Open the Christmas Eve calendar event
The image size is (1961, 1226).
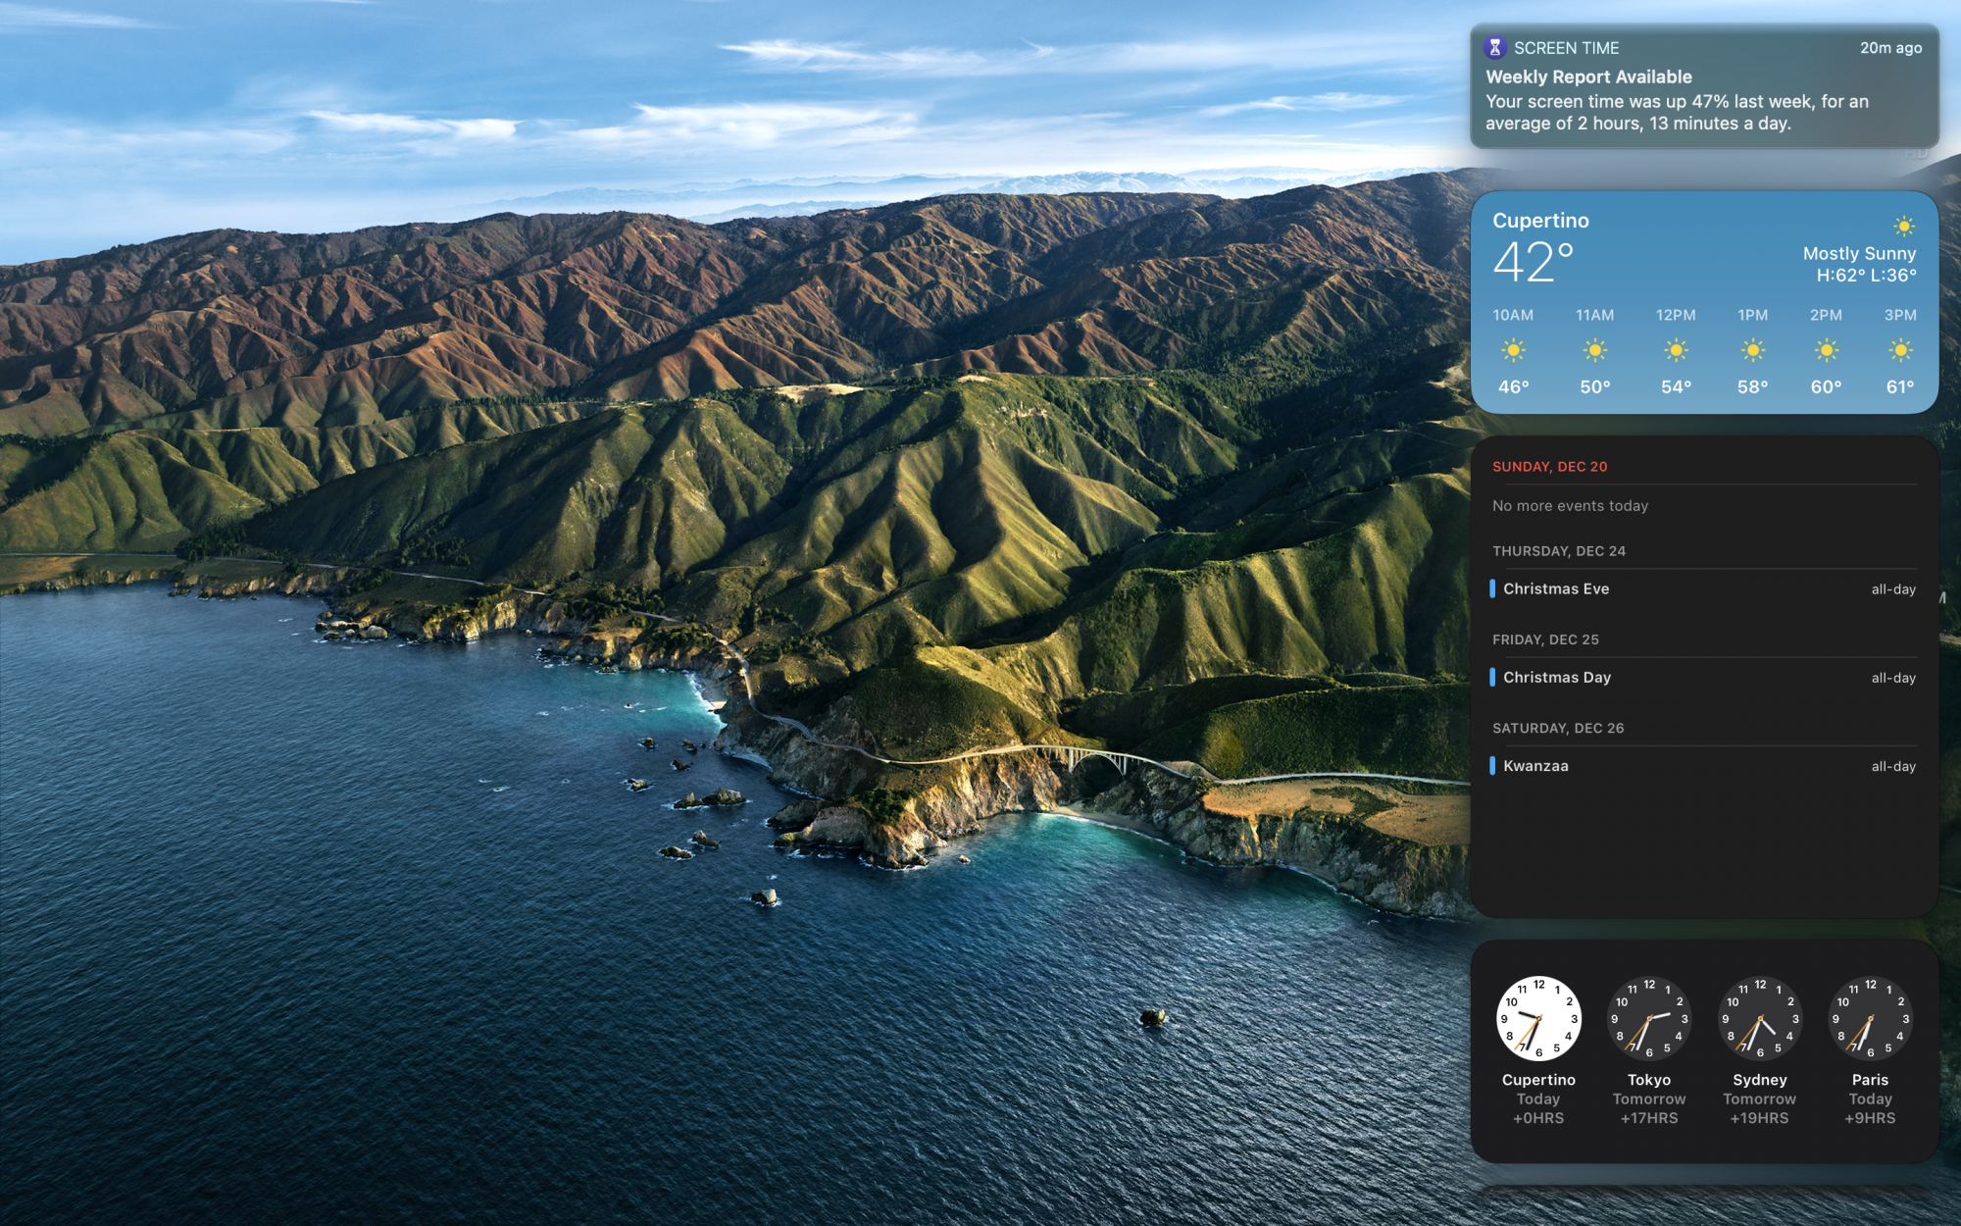tap(1556, 588)
